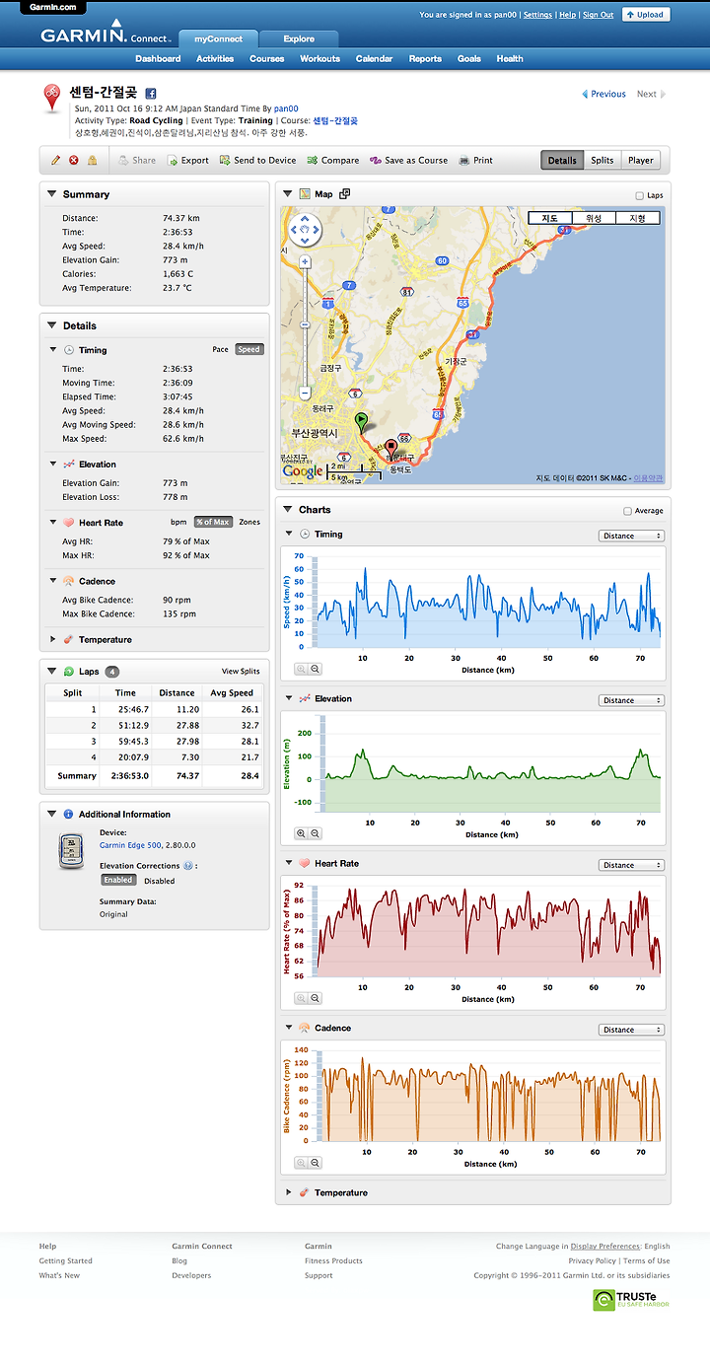Click the Garmin Edge 500 device image

pos(69,851)
